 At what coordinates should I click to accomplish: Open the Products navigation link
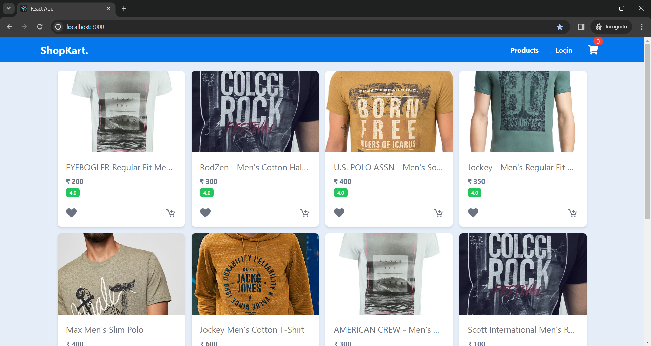[x=525, y=50]
